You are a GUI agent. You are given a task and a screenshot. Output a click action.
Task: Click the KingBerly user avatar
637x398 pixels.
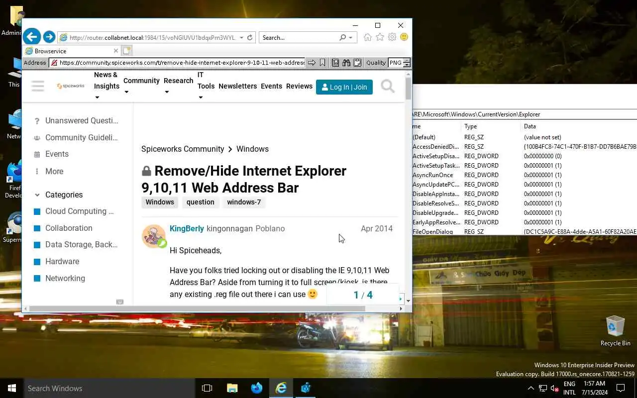pos(154,236)
